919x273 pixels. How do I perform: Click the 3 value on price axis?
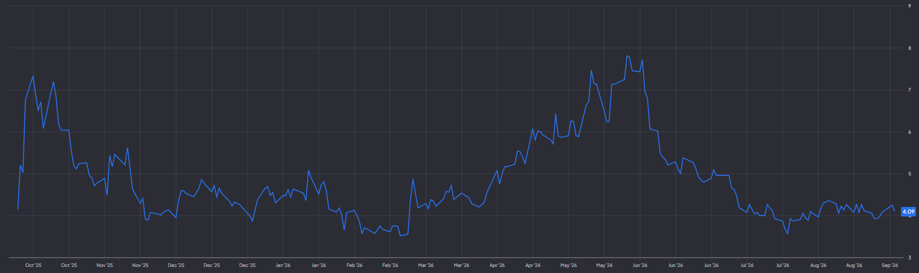point(909,258)
